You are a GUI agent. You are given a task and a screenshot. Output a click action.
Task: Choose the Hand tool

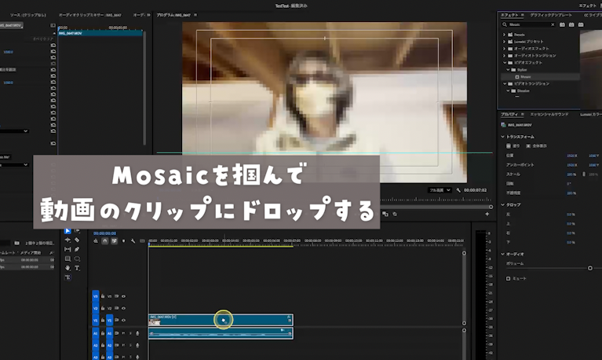click(x=67, y=268)
